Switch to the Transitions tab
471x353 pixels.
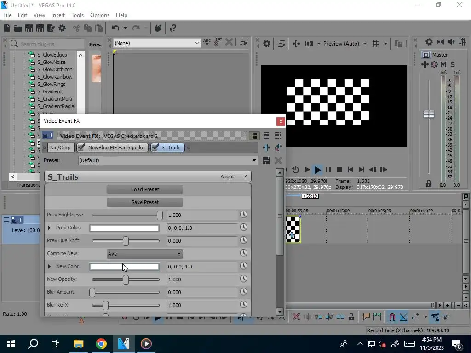pos(28,185)
